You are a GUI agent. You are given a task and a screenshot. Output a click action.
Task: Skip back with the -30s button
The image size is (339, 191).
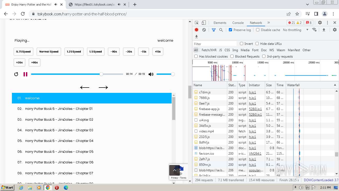(129, 52)
